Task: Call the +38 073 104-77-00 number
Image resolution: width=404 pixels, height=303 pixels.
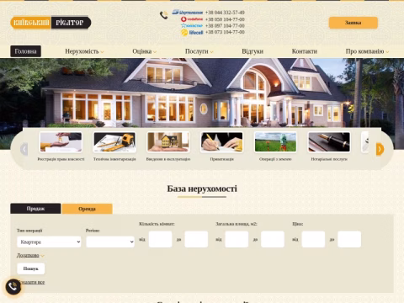Action: (225, 32)
